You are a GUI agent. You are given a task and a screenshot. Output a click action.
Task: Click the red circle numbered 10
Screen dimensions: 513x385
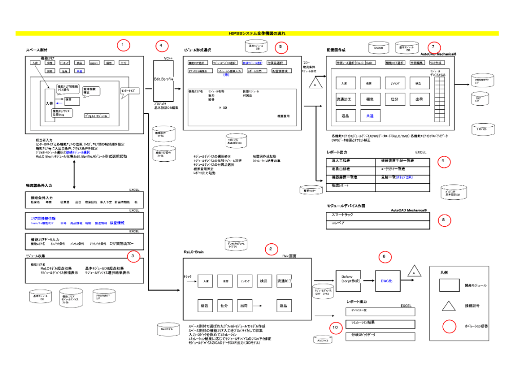[x=336, y=328]
